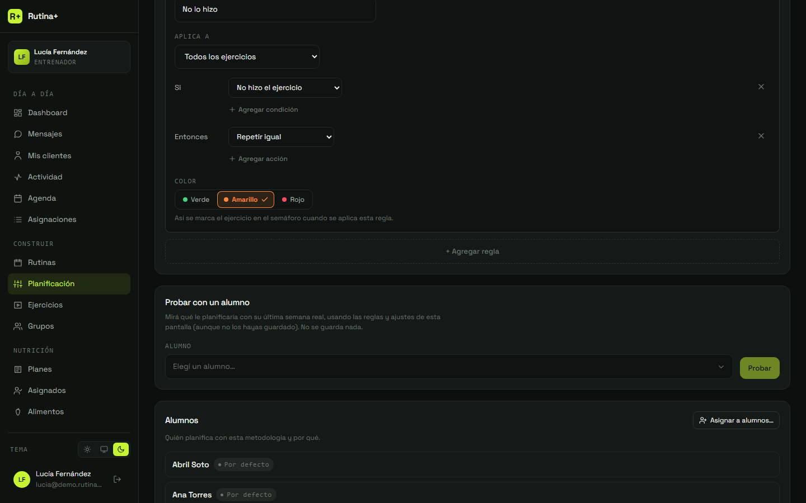Open 'Elegí un alumno...' dropdown

pos(449,367)
